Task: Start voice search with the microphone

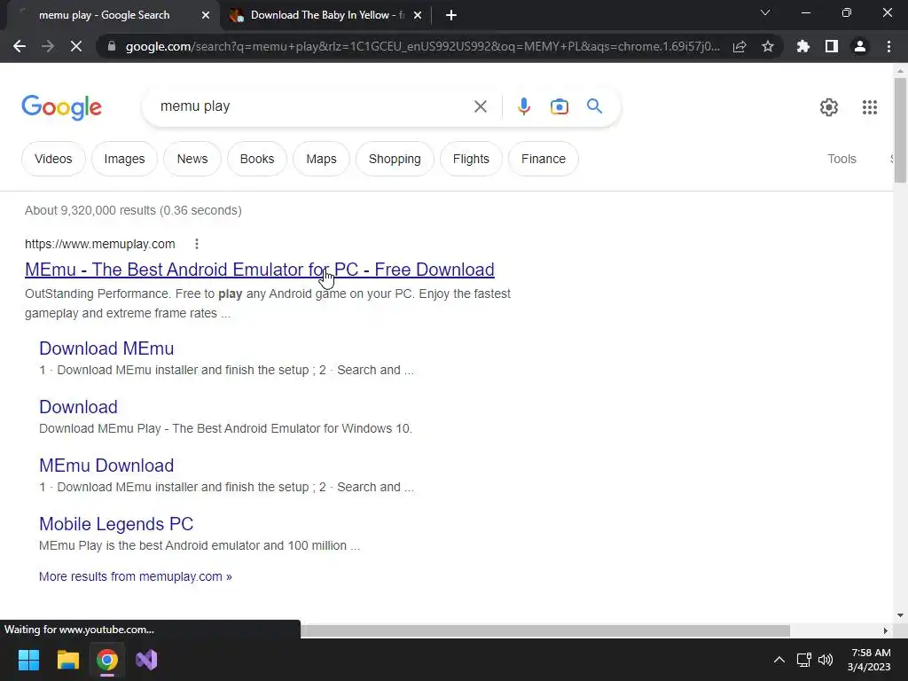Action: pyautogui.click(x=524, y=106)
